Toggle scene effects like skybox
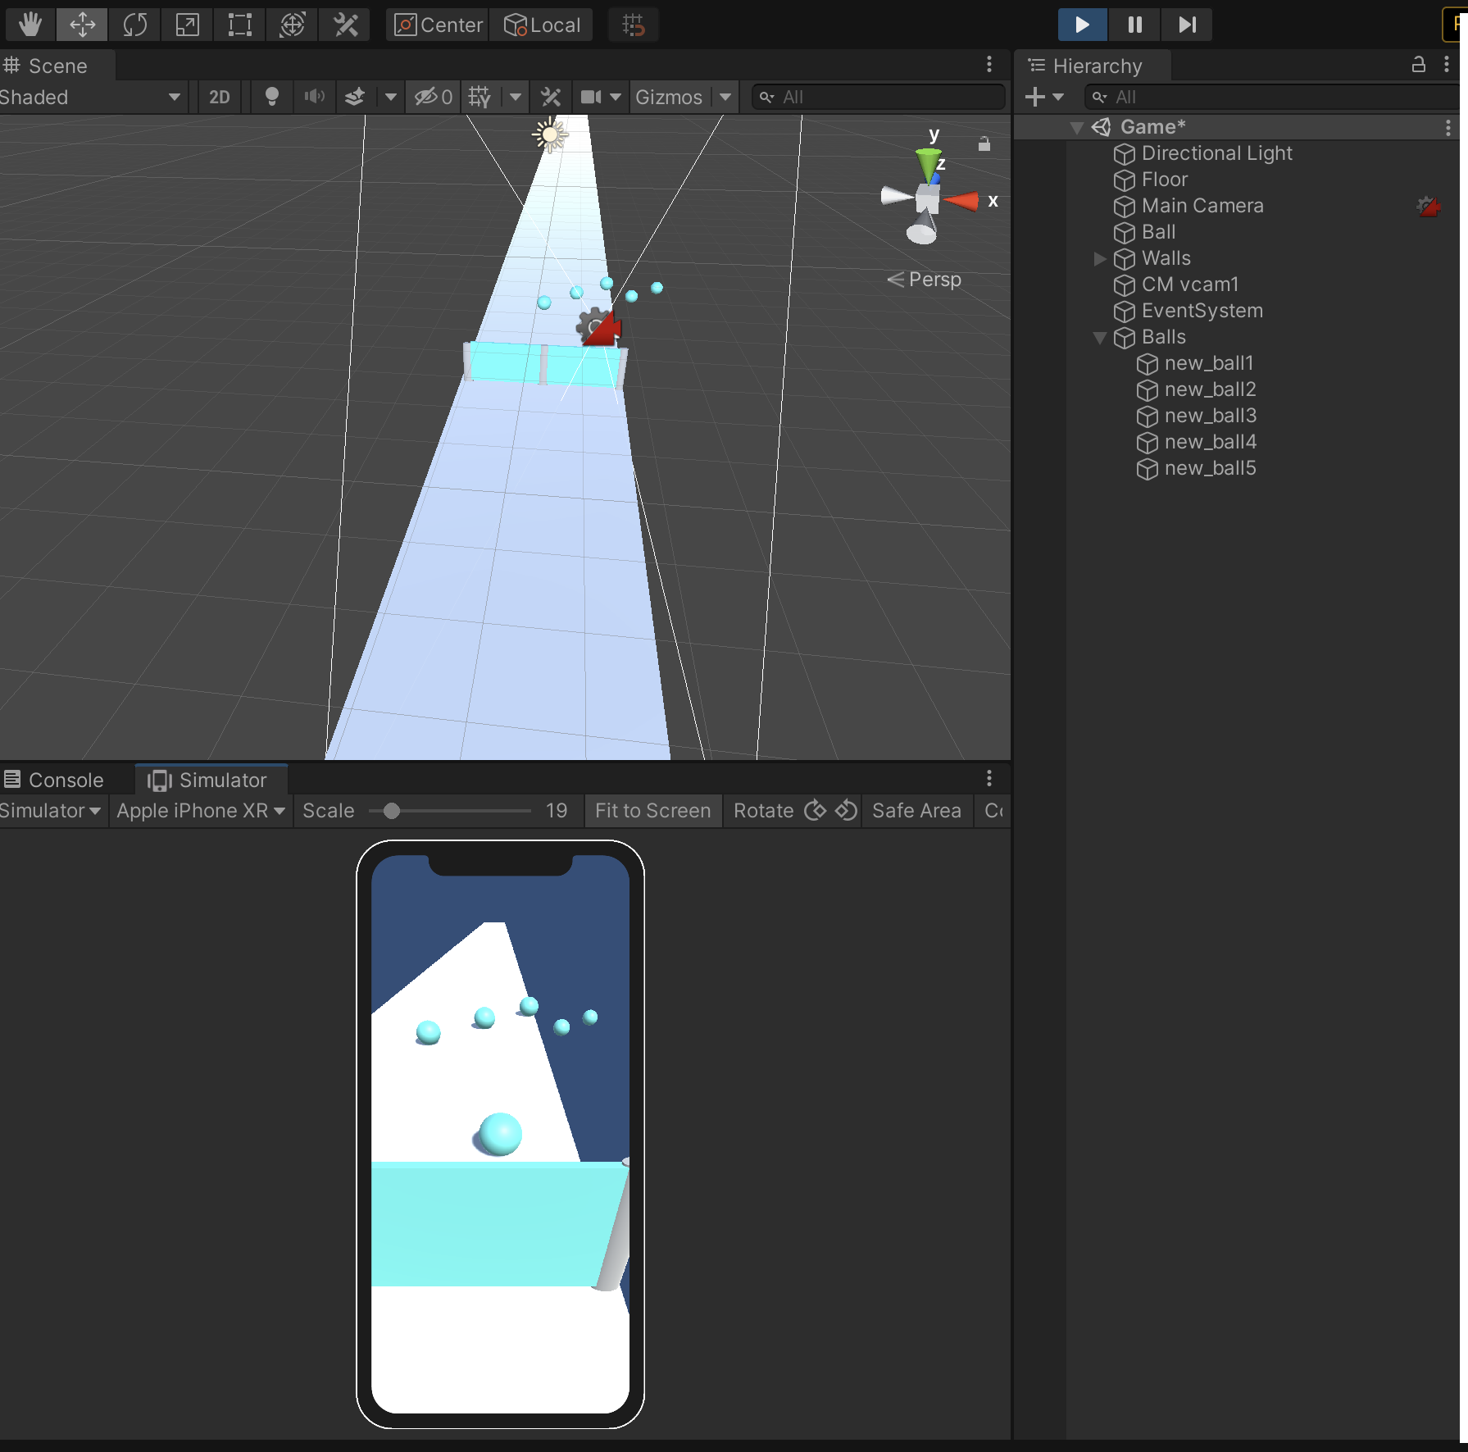The image size is (1468, 1452). [355, 97]
